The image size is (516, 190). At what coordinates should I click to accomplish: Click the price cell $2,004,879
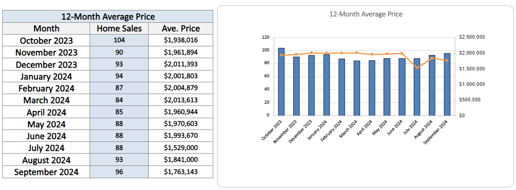pyautogui.click(x=180, y=88)
